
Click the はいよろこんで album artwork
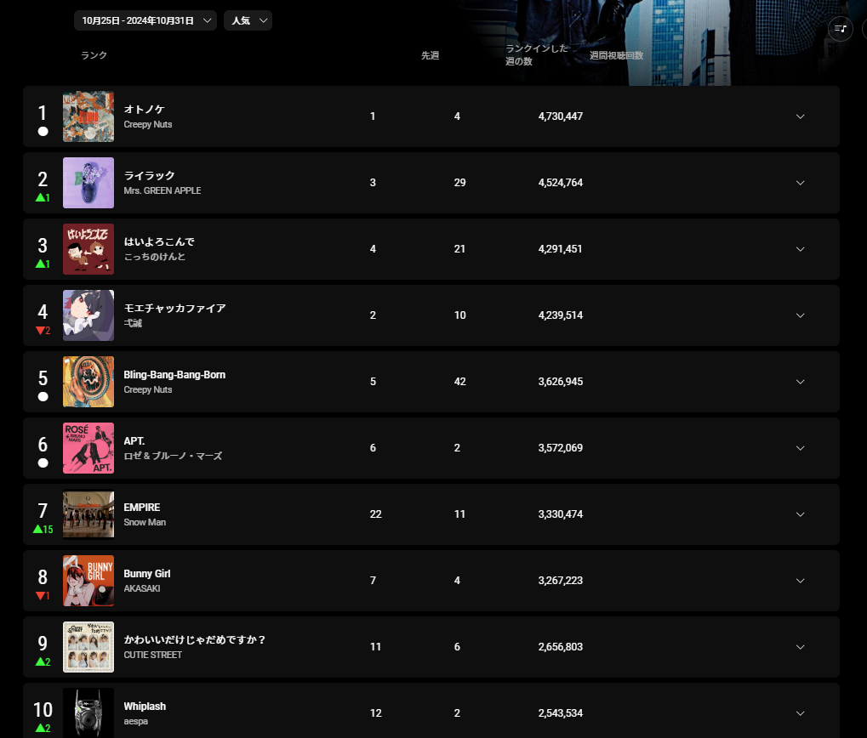point(88,249)
